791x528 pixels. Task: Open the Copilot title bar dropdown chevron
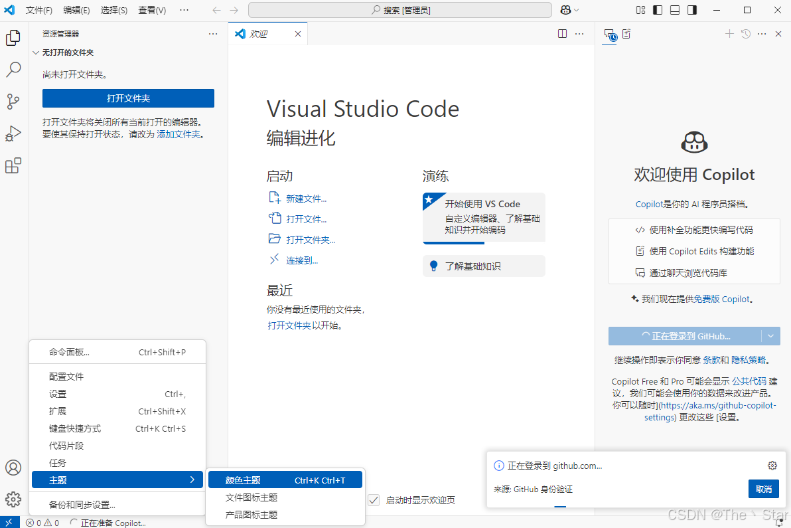click(x=577, y=10)
